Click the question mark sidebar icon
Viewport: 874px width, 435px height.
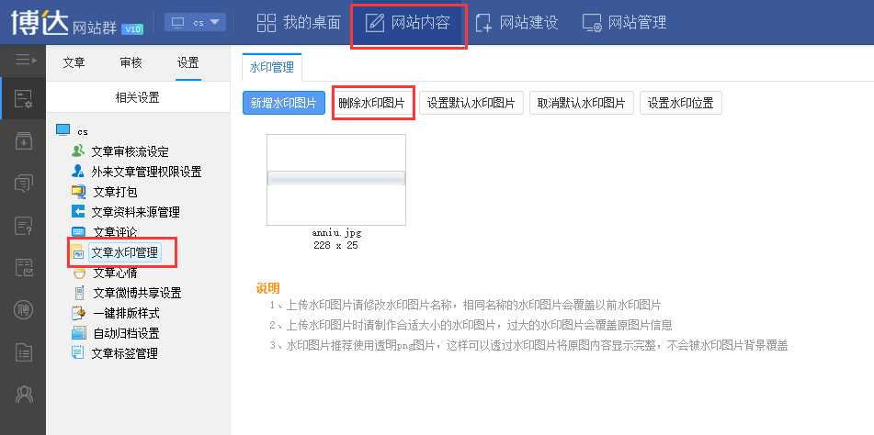point(23,226)
